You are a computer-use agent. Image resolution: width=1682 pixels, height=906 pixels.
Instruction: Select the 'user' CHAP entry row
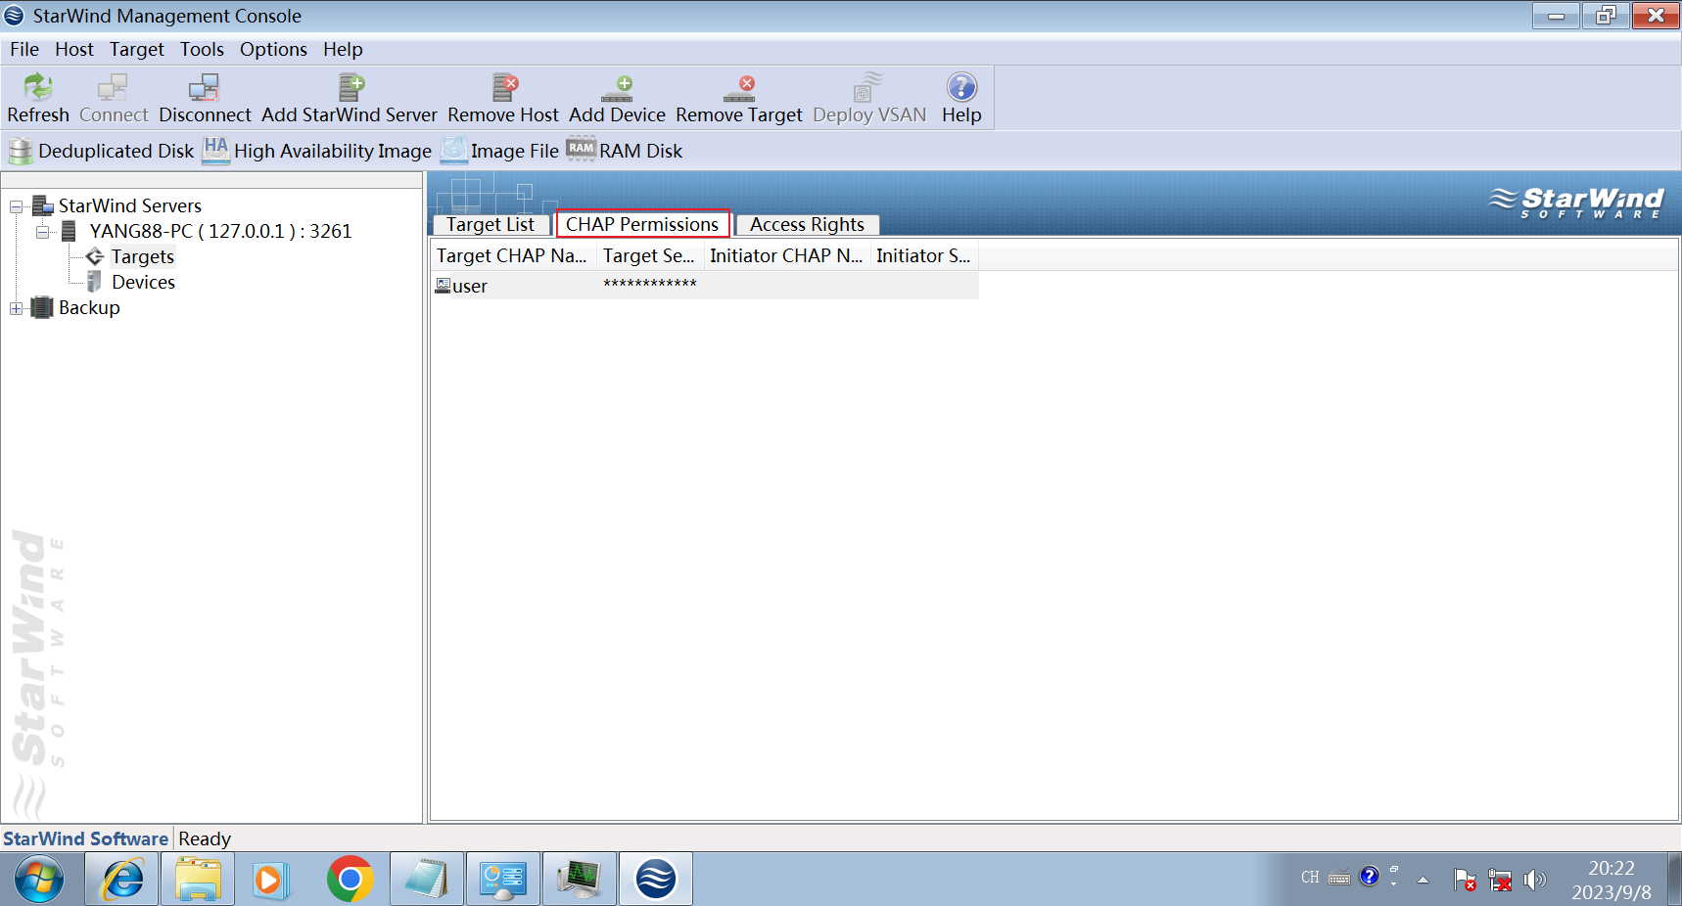pyautogui.click(x=470, y=286)
